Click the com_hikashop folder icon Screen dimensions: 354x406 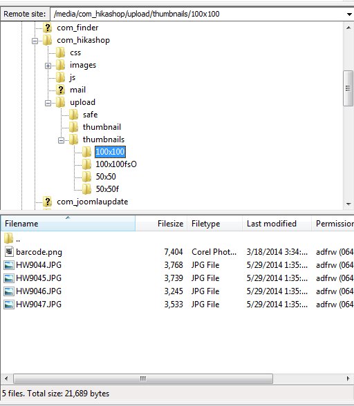click(48, 40)
